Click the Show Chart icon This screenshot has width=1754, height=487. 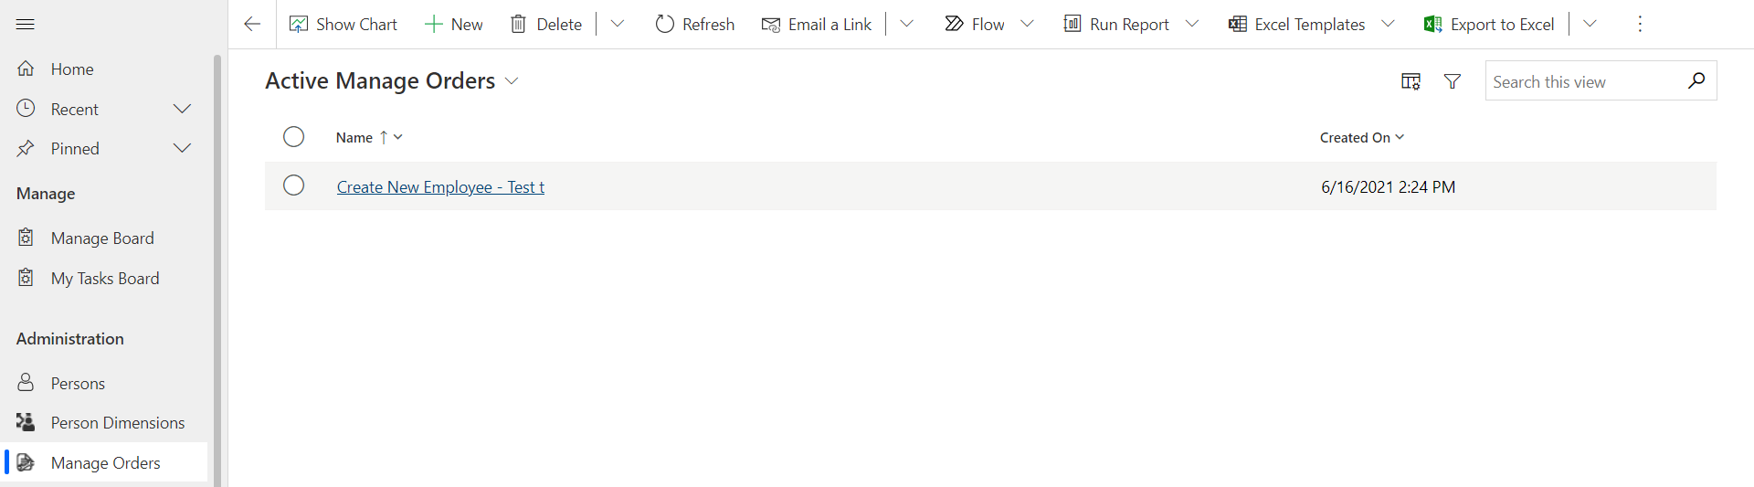[299, 25]
